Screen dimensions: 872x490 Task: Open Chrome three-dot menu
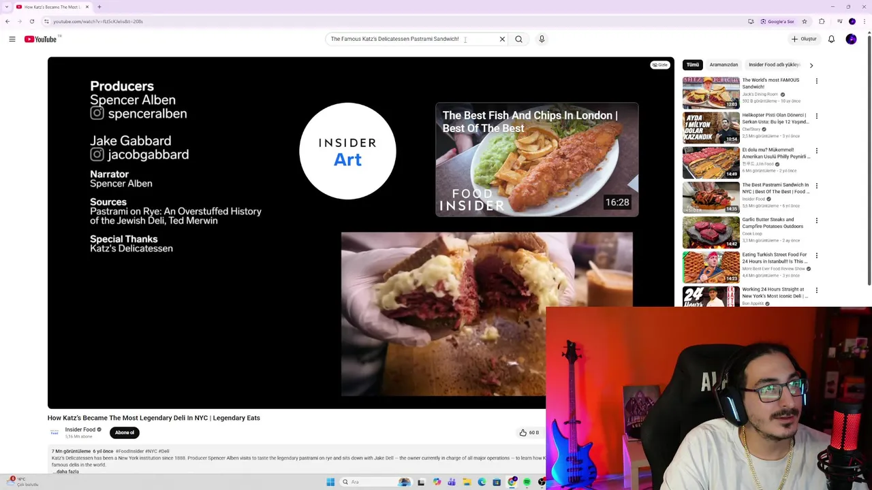click(865, 21)
